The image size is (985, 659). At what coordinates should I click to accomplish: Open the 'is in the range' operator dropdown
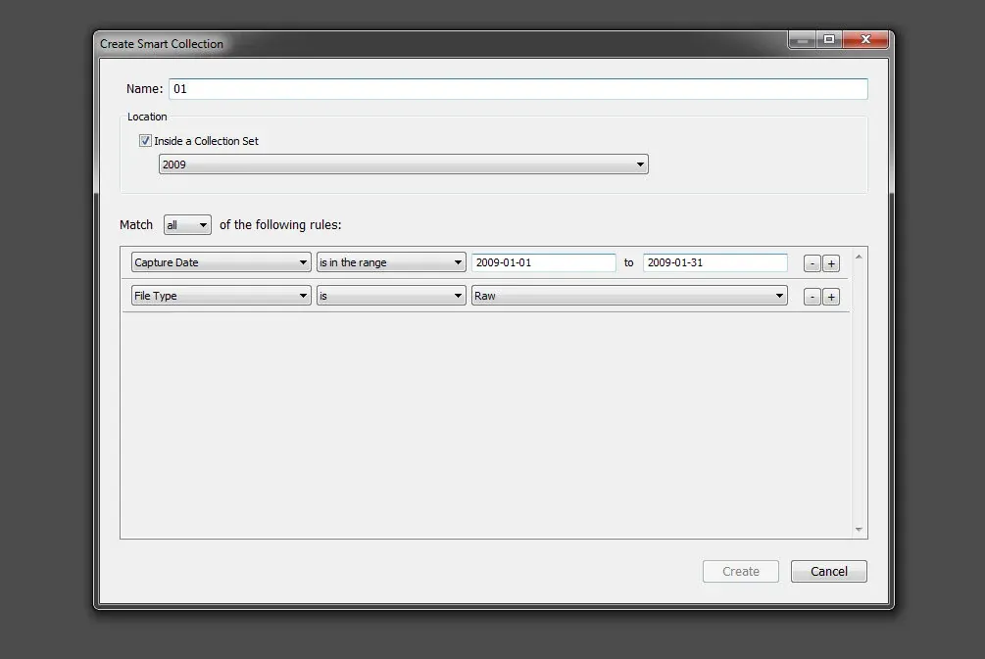390,262
